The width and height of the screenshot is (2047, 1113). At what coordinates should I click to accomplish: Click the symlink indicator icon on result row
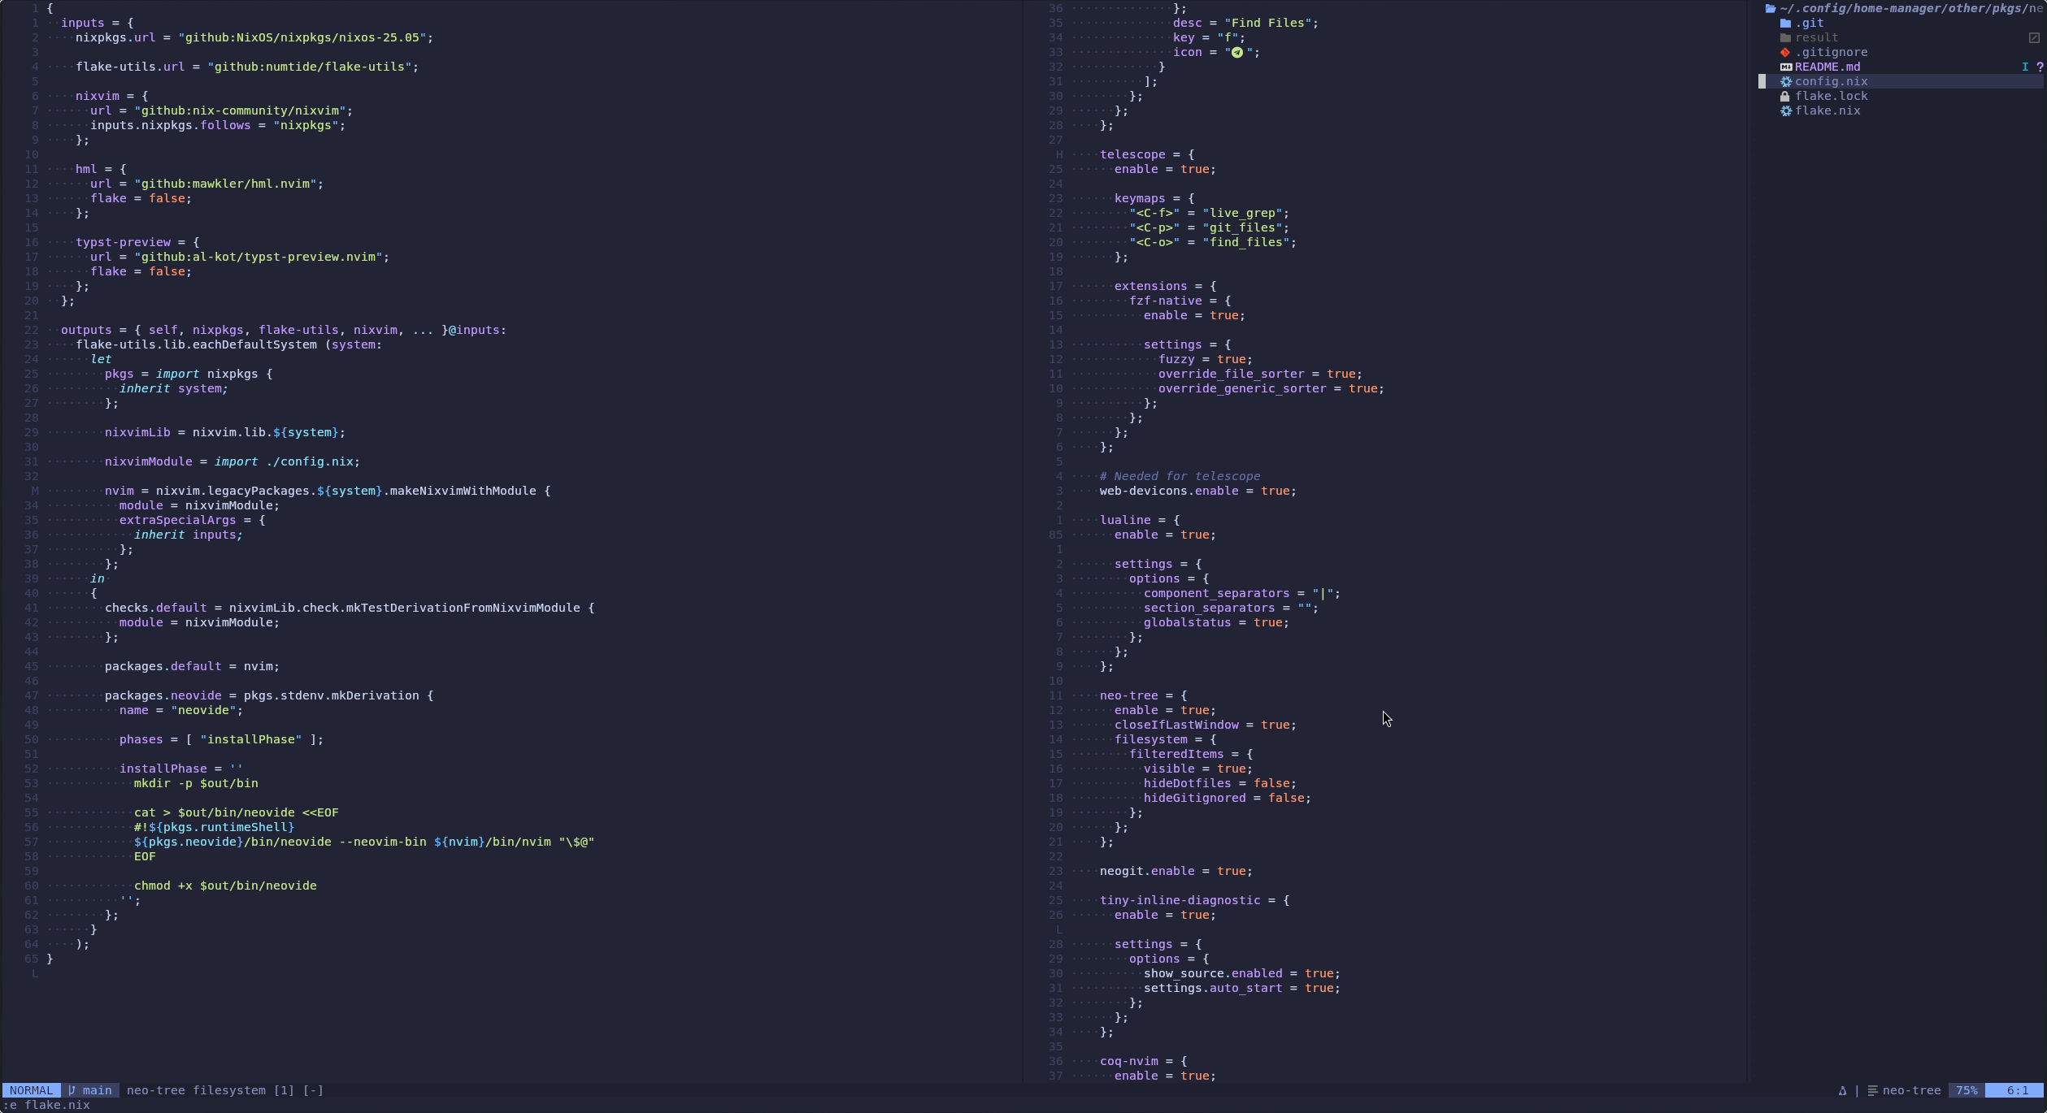pyautogui.click(x=2033, y=37)
